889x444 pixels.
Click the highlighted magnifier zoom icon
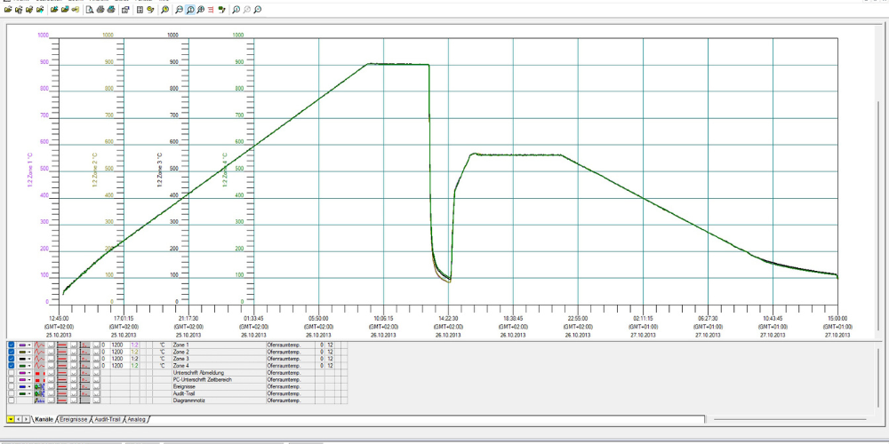(x=190, y=10)
